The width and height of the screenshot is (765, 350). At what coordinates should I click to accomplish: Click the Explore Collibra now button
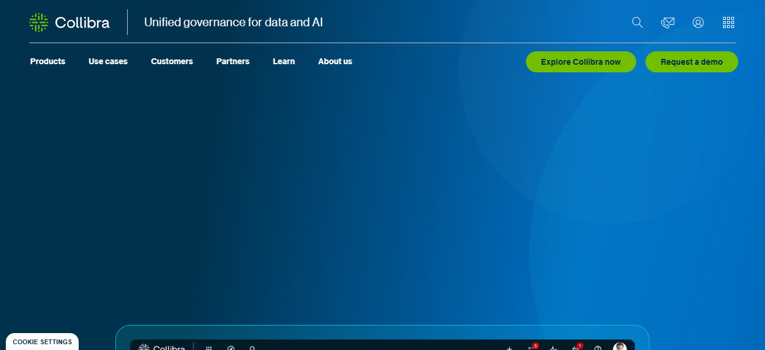click(x=581, y=61)
